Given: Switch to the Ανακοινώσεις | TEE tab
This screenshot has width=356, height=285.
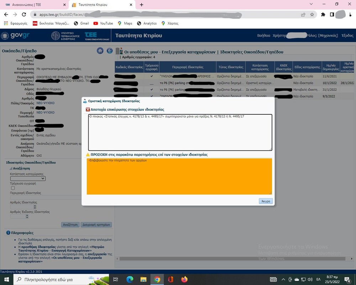Looking at the screenshot, I should point(33,5).
